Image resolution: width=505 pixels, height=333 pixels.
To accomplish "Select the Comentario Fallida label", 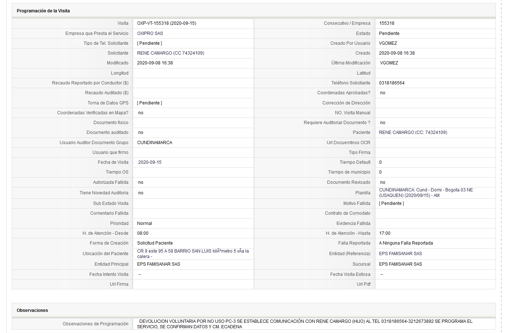I will coord(109,213).
